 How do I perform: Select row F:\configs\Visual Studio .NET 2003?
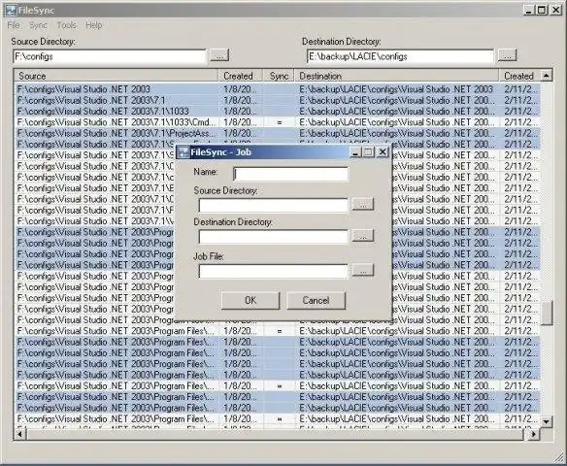click(278, 89)
